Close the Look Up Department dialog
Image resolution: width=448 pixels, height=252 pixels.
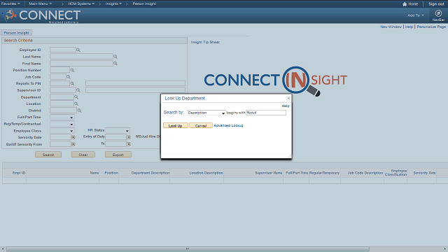coord(288,98)
